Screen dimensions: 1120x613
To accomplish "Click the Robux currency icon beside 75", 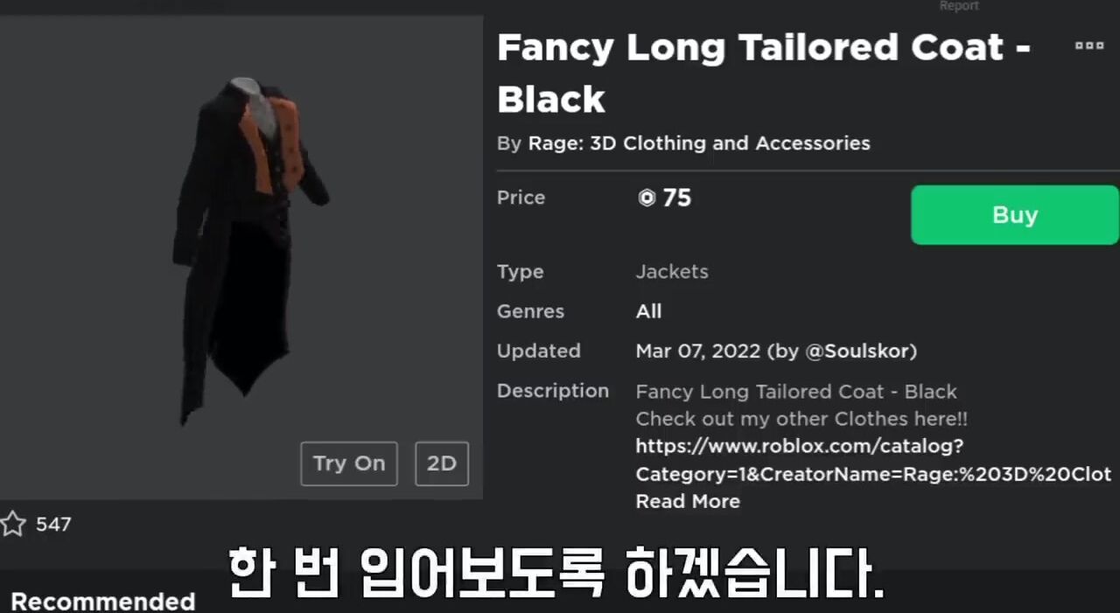I will [x=647, y=199].
